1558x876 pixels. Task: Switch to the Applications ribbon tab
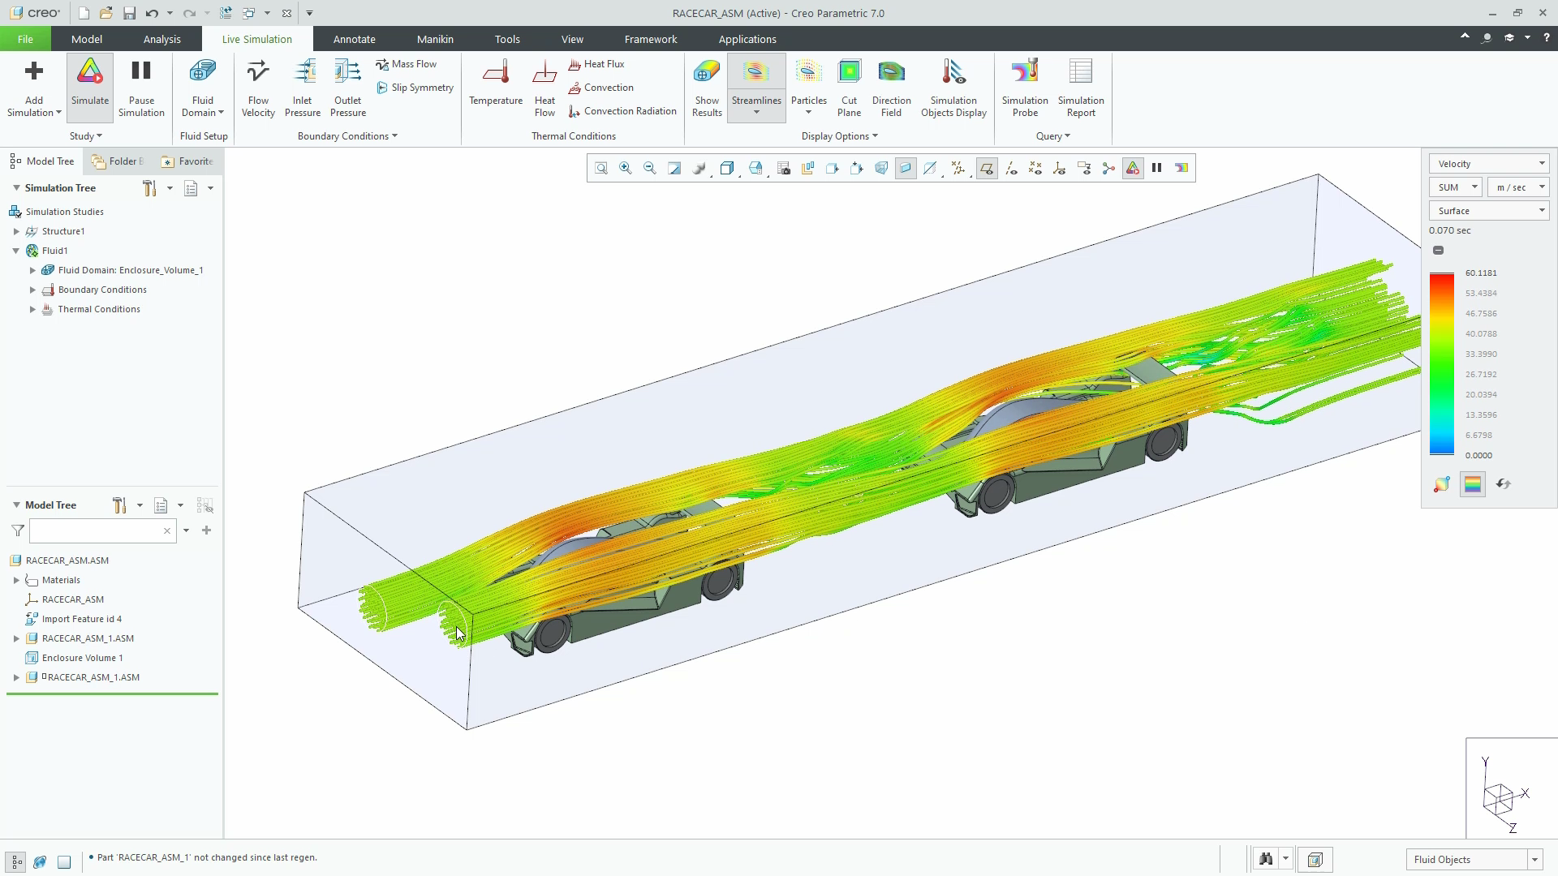point(747,39)
